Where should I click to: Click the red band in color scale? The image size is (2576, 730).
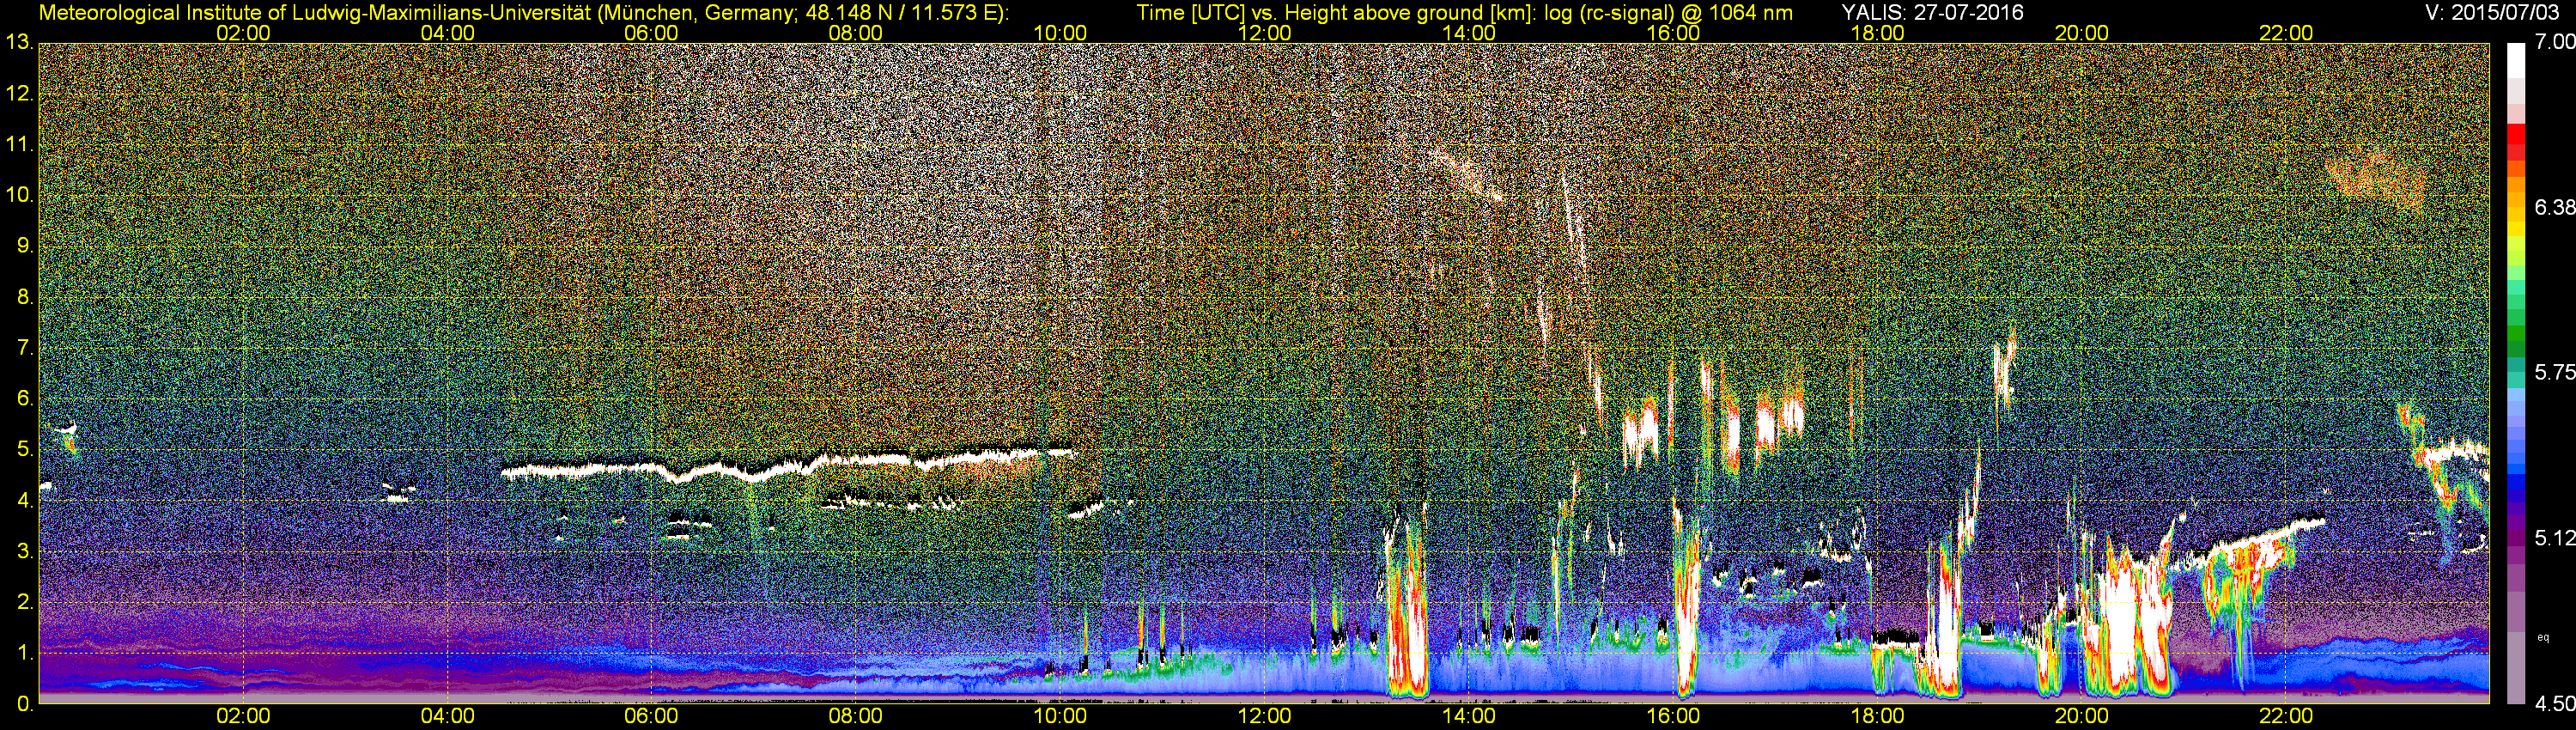[2515, 140]
